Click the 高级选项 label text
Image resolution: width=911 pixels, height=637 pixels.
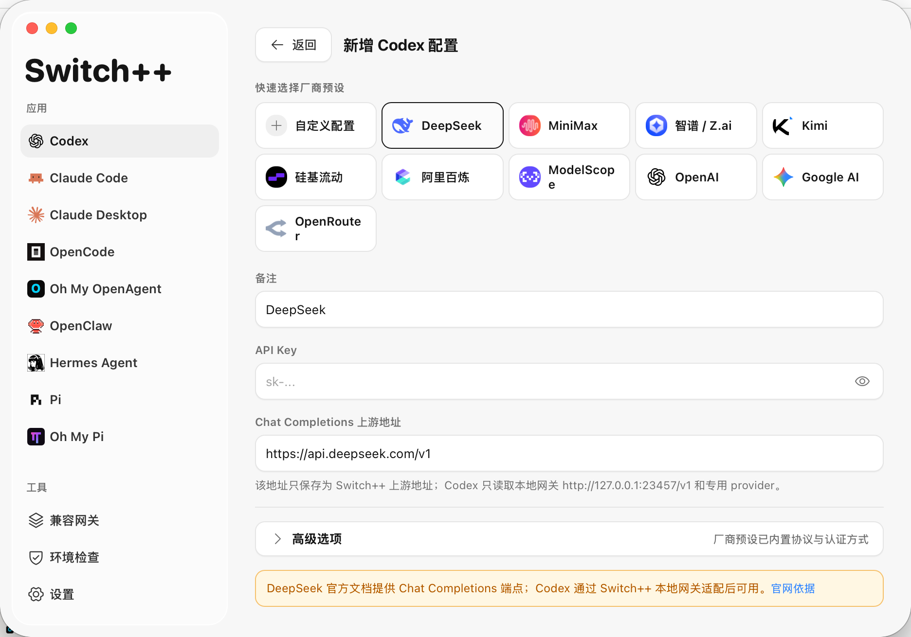[x=317, y=539]
